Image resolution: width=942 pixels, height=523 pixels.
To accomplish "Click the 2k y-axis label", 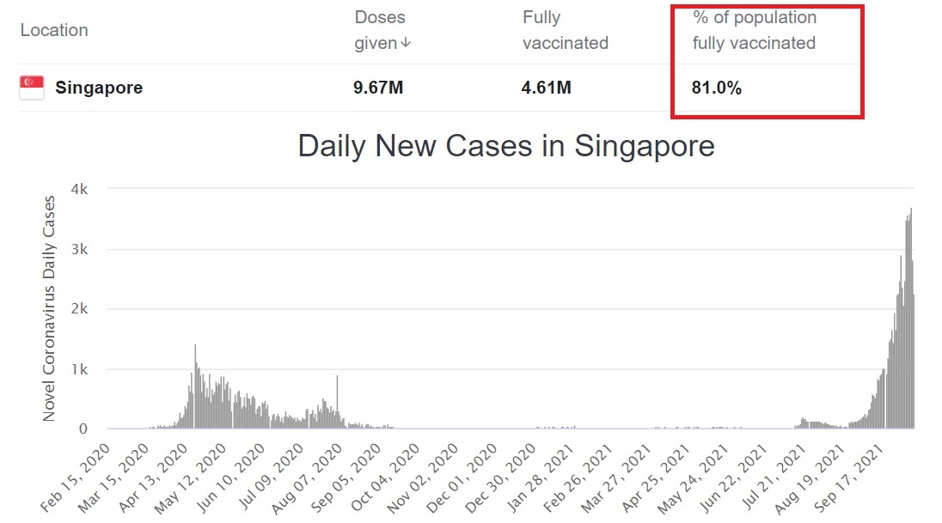I will 79,308.
